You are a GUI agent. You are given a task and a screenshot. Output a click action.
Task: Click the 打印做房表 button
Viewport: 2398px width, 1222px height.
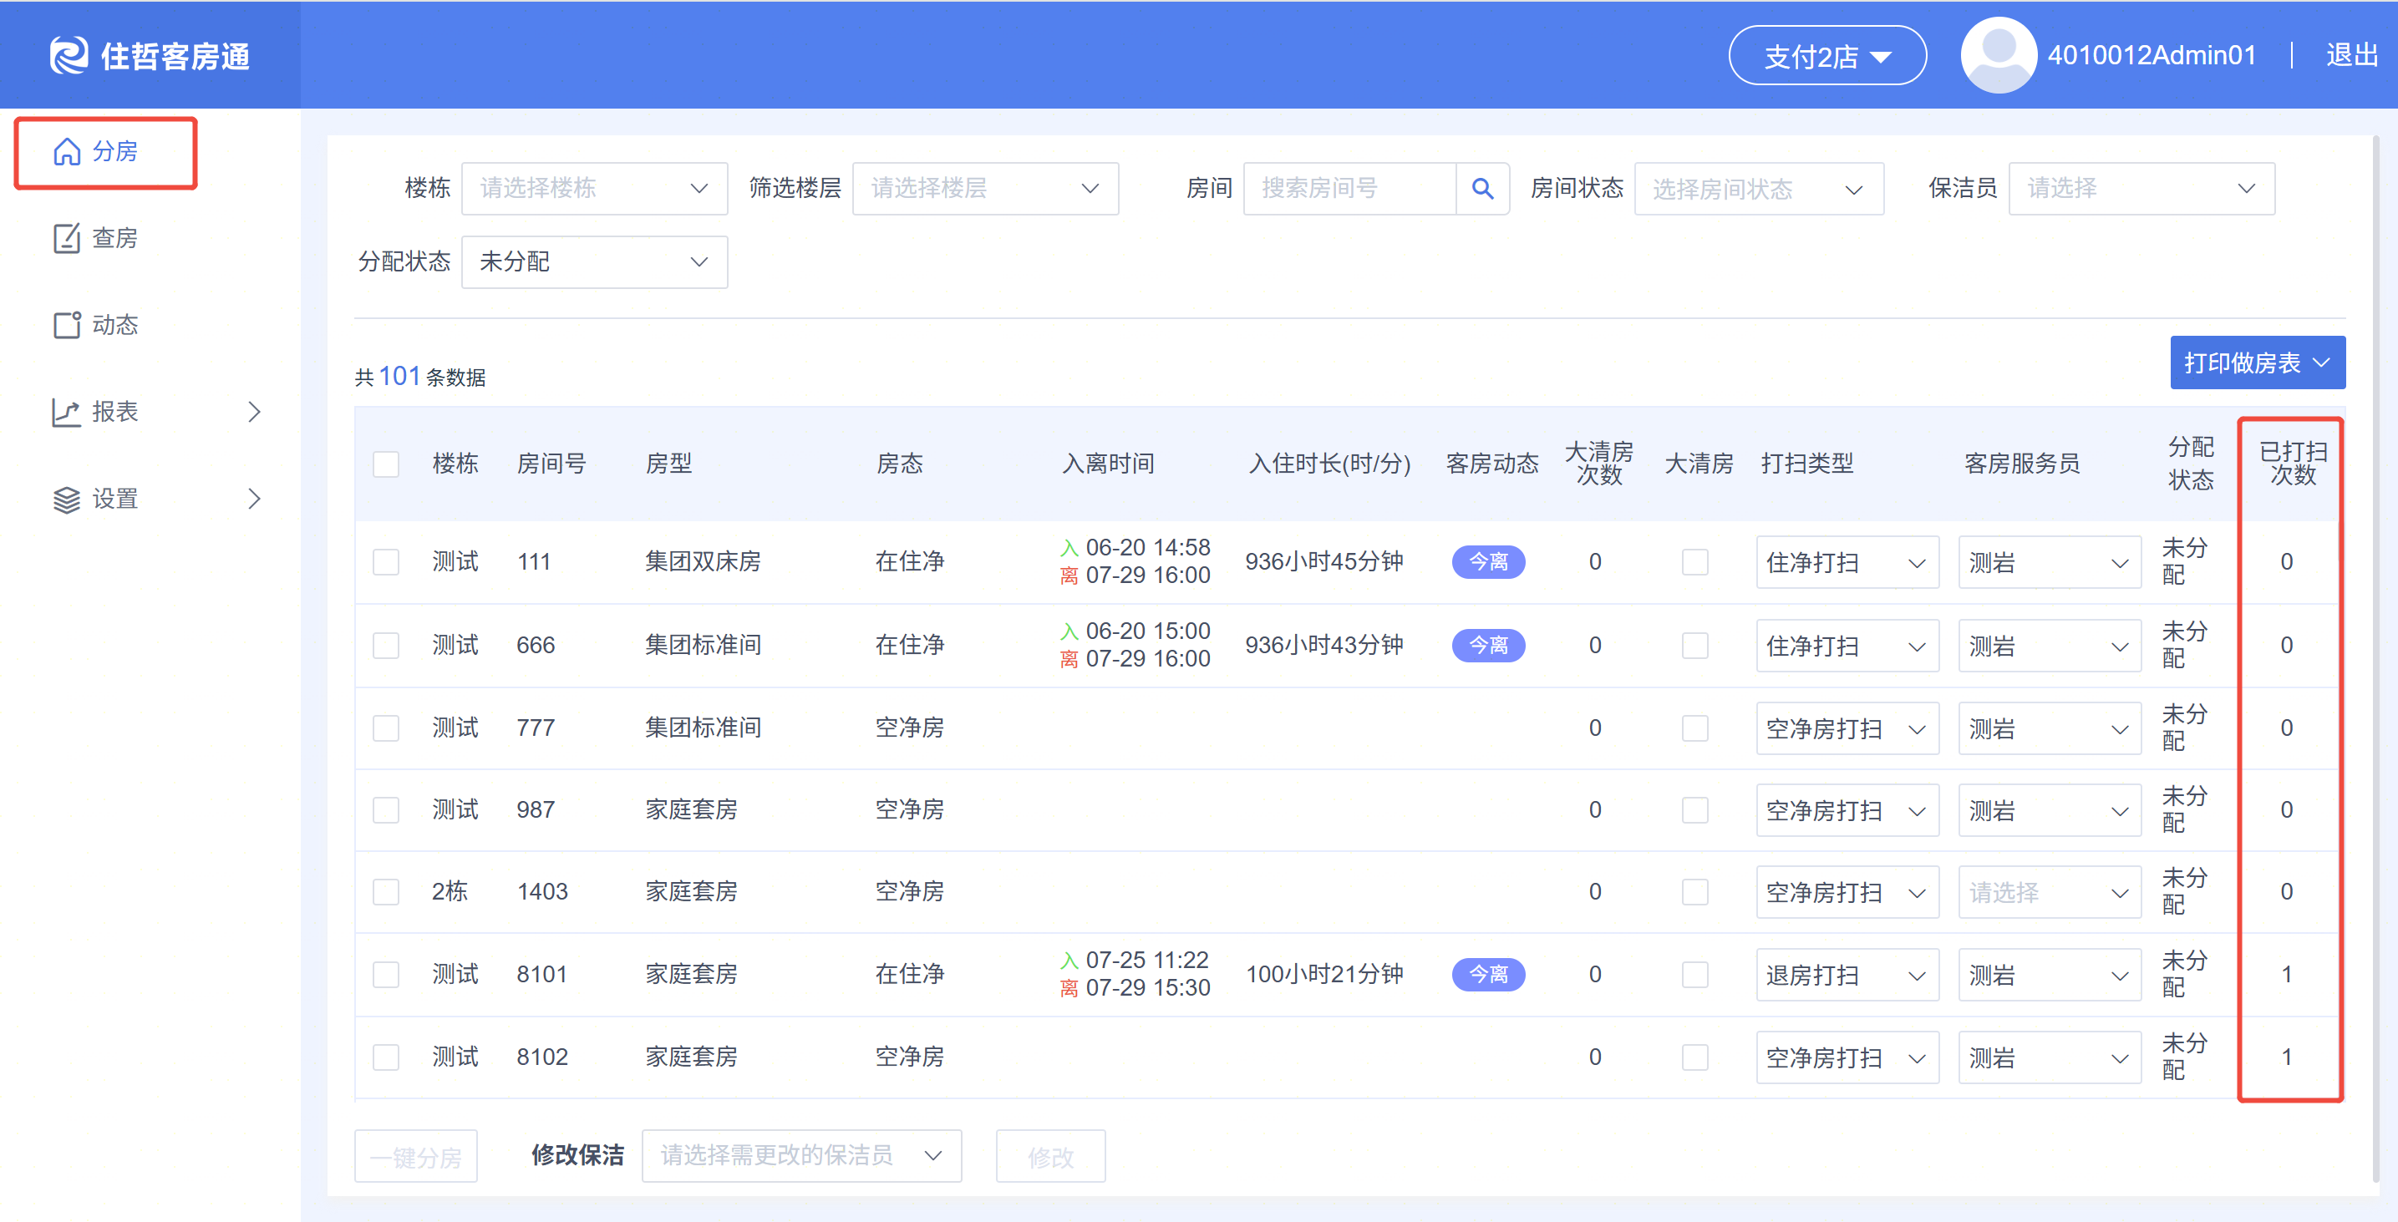tap(2257, 363)
